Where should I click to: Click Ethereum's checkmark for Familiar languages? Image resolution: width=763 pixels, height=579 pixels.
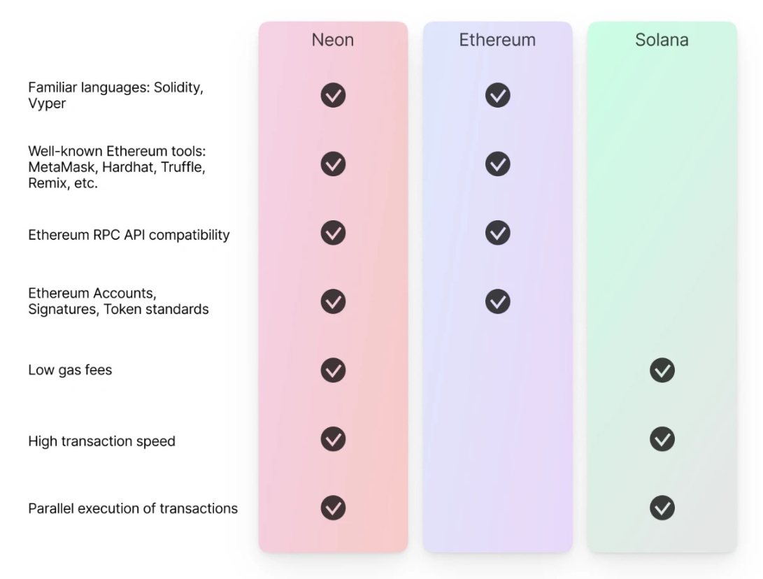(497, 95)
